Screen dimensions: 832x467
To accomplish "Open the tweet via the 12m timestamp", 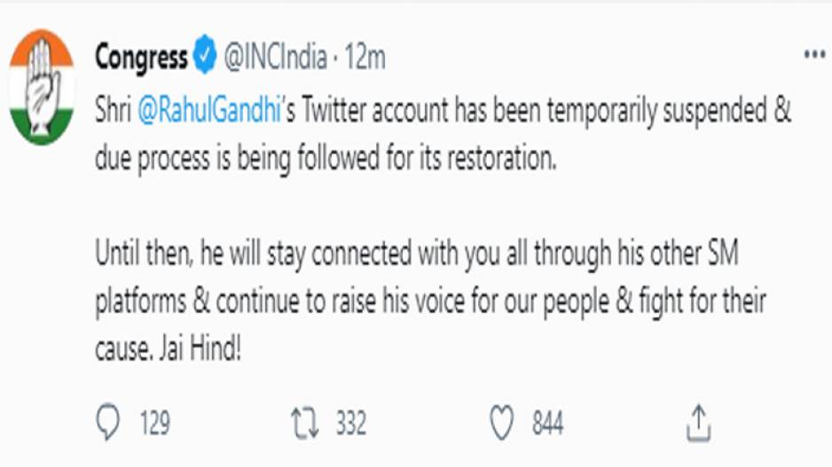I will [x=365, y=56].
